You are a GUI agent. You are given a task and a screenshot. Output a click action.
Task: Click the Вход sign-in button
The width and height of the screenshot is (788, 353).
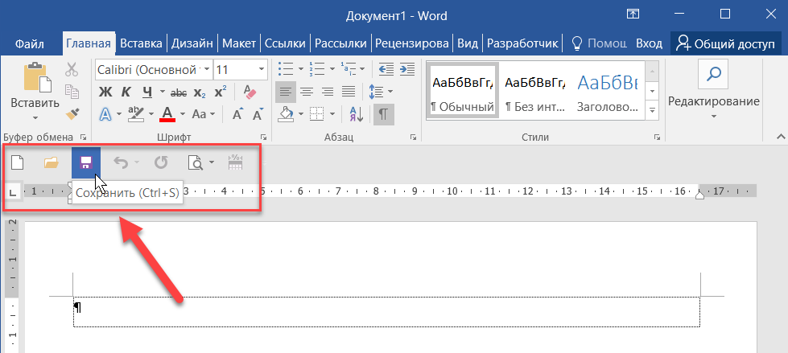[x=650, y=43]
